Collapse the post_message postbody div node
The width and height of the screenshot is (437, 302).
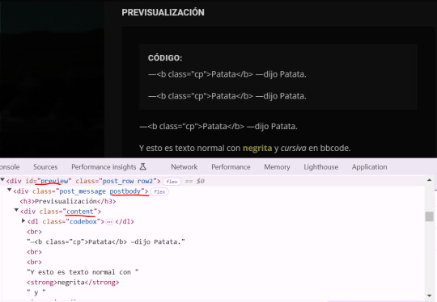(x=9, y=191)
